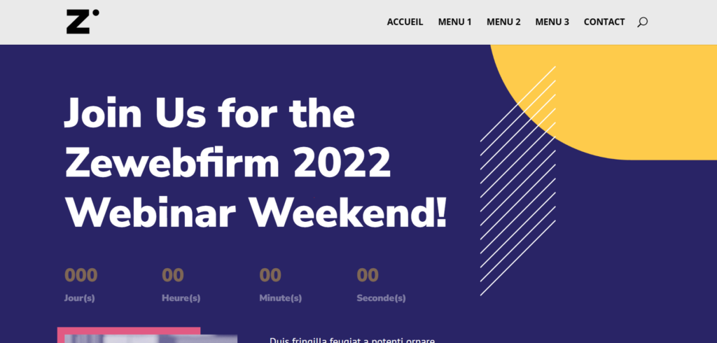This screenshot has height=343, width=717.
Task: Click the 000 days countdown number
Action: click(x=81, y=275)
